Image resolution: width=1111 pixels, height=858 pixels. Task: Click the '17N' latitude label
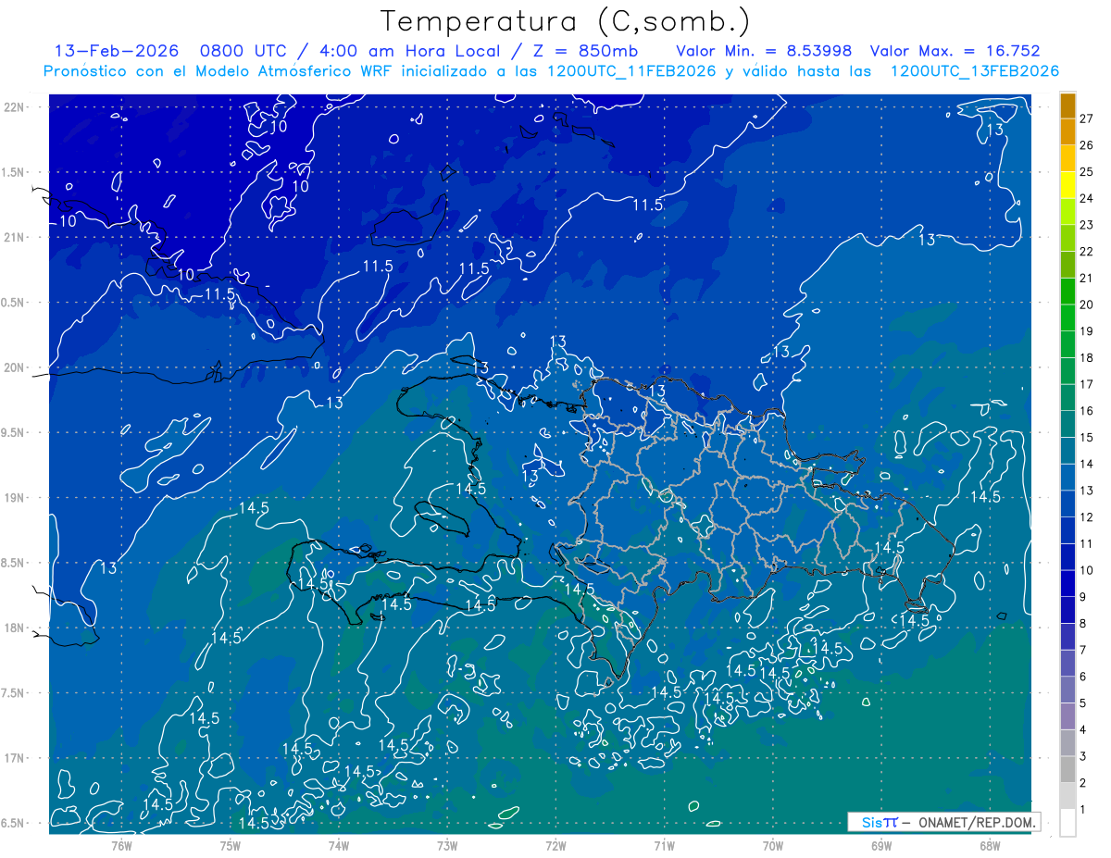[15, 758]
